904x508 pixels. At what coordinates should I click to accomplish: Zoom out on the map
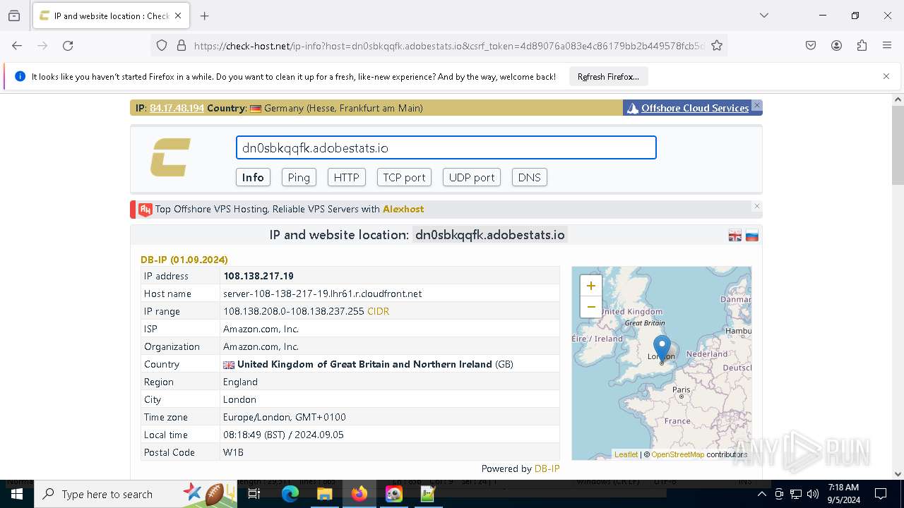[x=591, y=307]
